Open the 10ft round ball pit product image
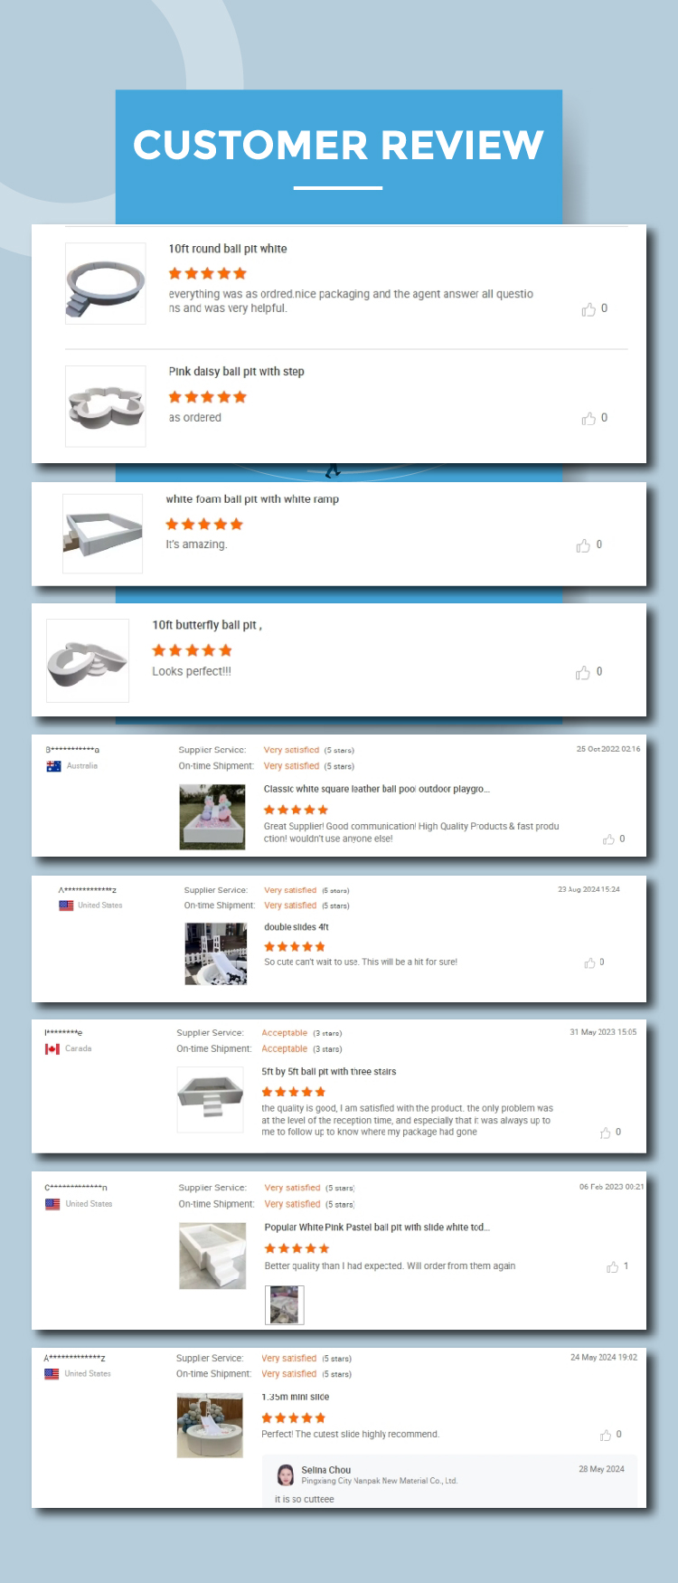Image resolution: width=678 pixels, height=1583 pixels. (x=106, y=283)
